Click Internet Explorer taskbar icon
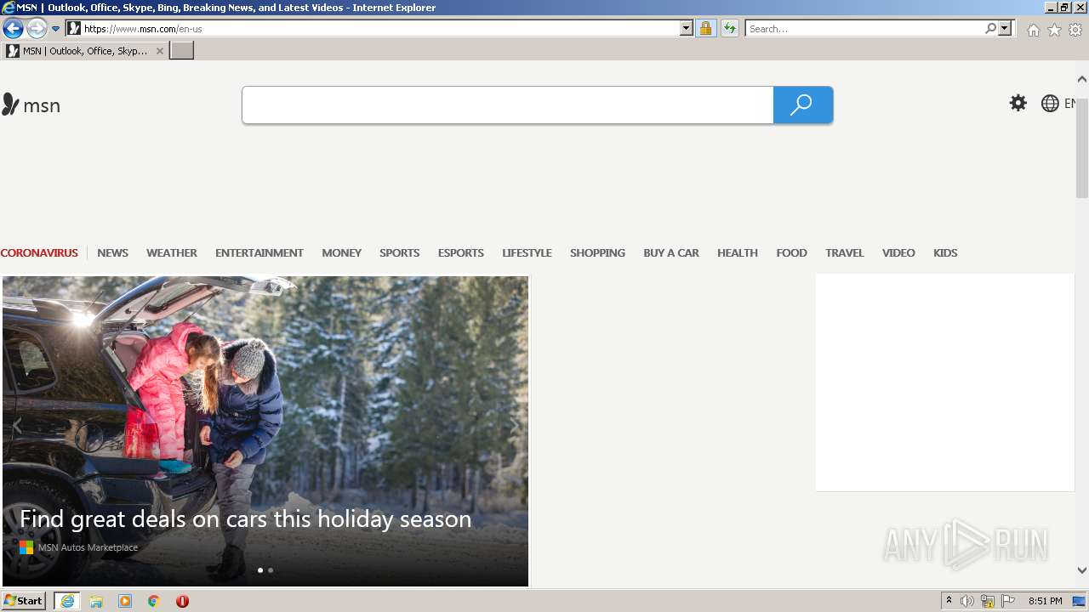Viewport: 1089px width, 612px height. click(67, 601)
